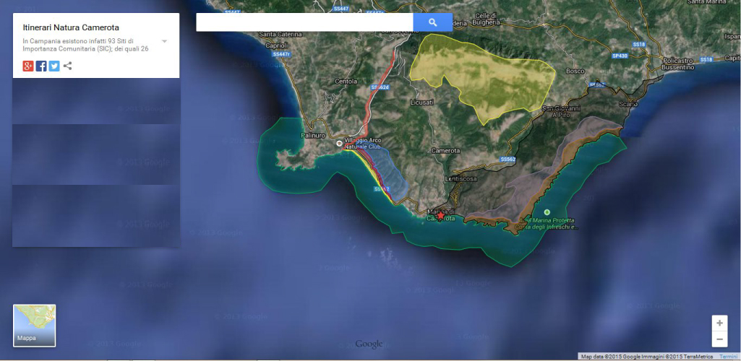Expand the map description dropdown arrow

(x=164, y=41)
